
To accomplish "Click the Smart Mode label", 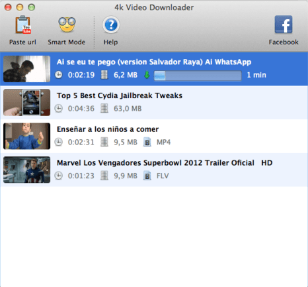I will point(67,42).
